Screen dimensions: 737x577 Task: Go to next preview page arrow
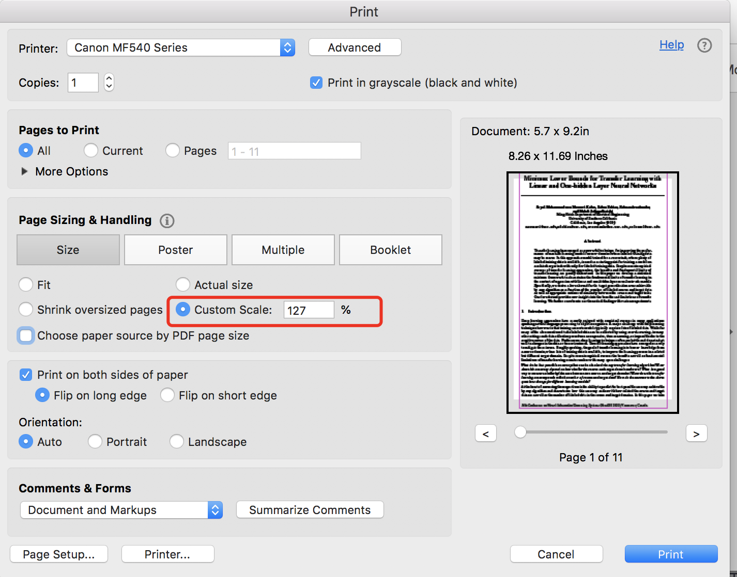coord(696,434)
